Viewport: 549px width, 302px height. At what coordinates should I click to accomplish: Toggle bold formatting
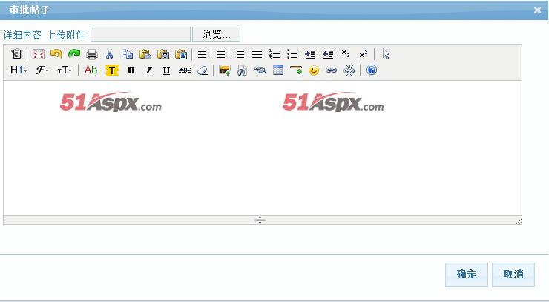click(x=131, y=70)
